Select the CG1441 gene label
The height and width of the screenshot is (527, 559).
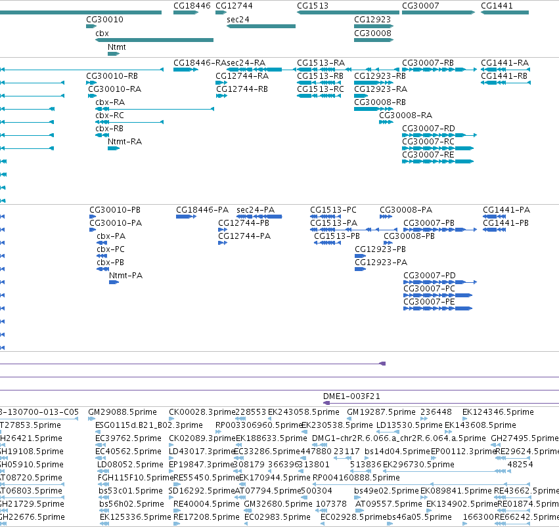[497, 6]
